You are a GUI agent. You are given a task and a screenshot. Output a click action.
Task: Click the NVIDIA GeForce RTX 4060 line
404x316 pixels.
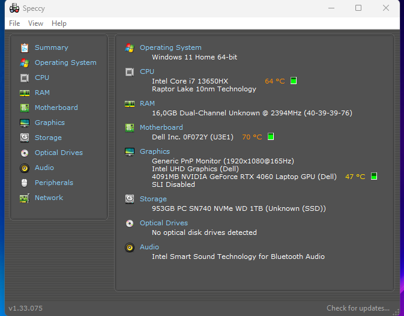tap(244, 177)
